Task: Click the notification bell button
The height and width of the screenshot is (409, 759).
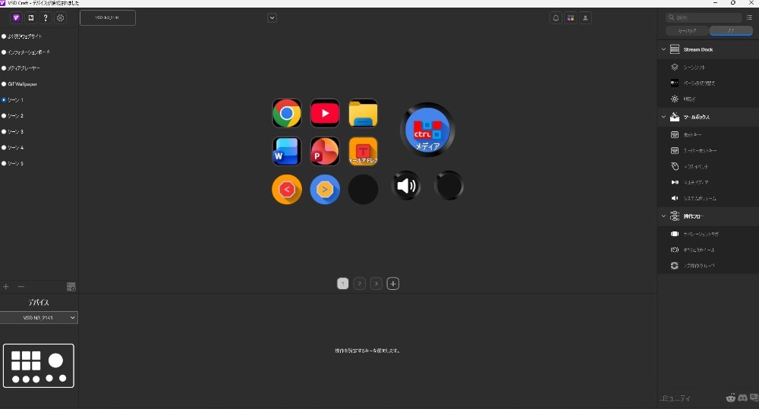Action: (x=556, y=18)
